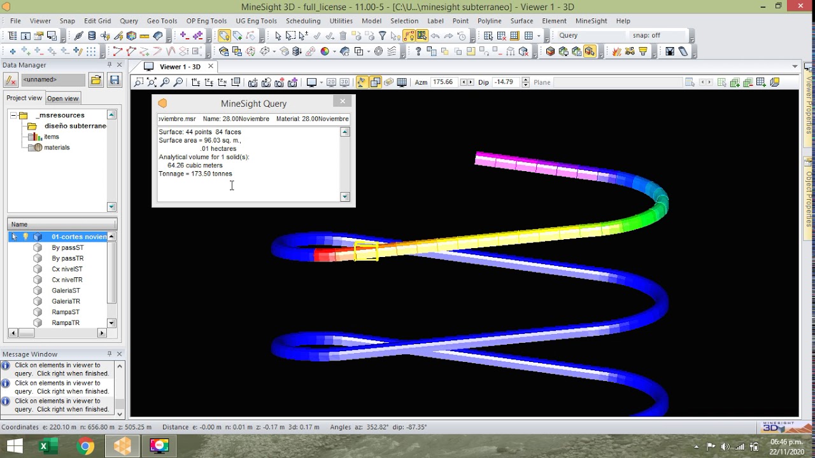Screen dimensions: 815x458
Task: Click the pencil cancel-edit icon in Data Manager
Action: tap(10, 80)
